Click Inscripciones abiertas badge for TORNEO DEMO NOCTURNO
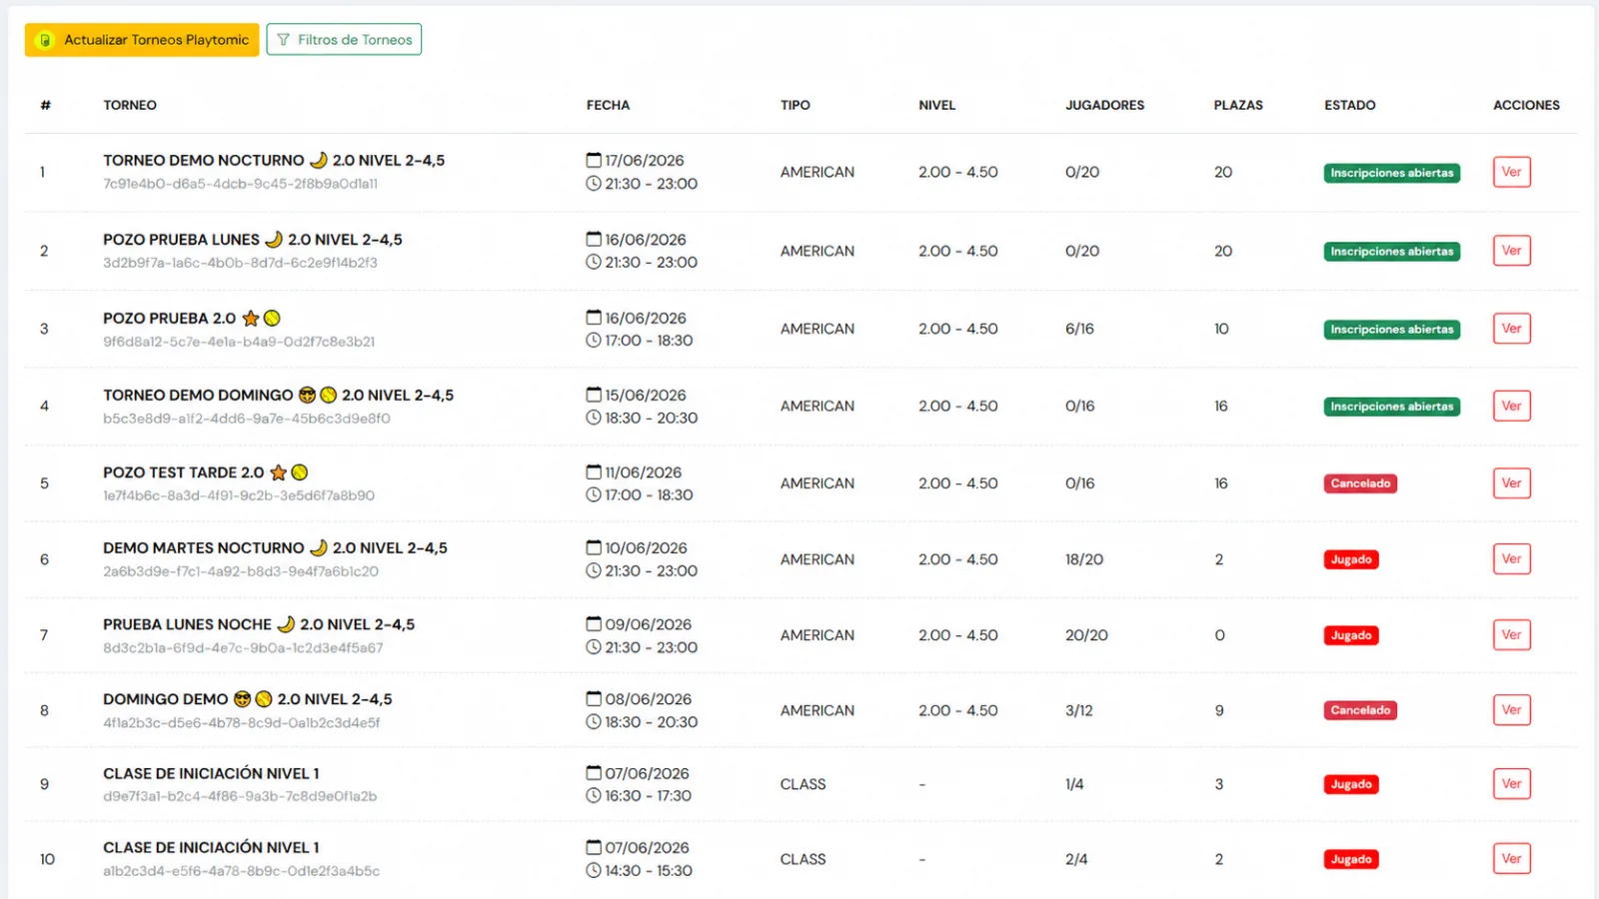 1392,173
